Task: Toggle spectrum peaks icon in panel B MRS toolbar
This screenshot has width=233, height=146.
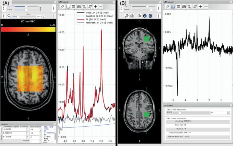Action: coord(173,7)
